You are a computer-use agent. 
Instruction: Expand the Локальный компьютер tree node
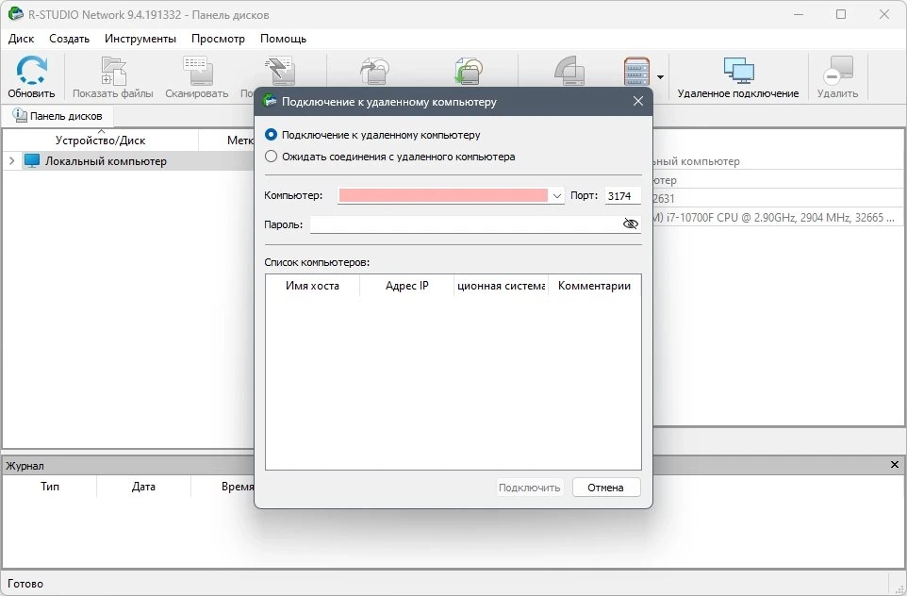click(x=11, y=161)
